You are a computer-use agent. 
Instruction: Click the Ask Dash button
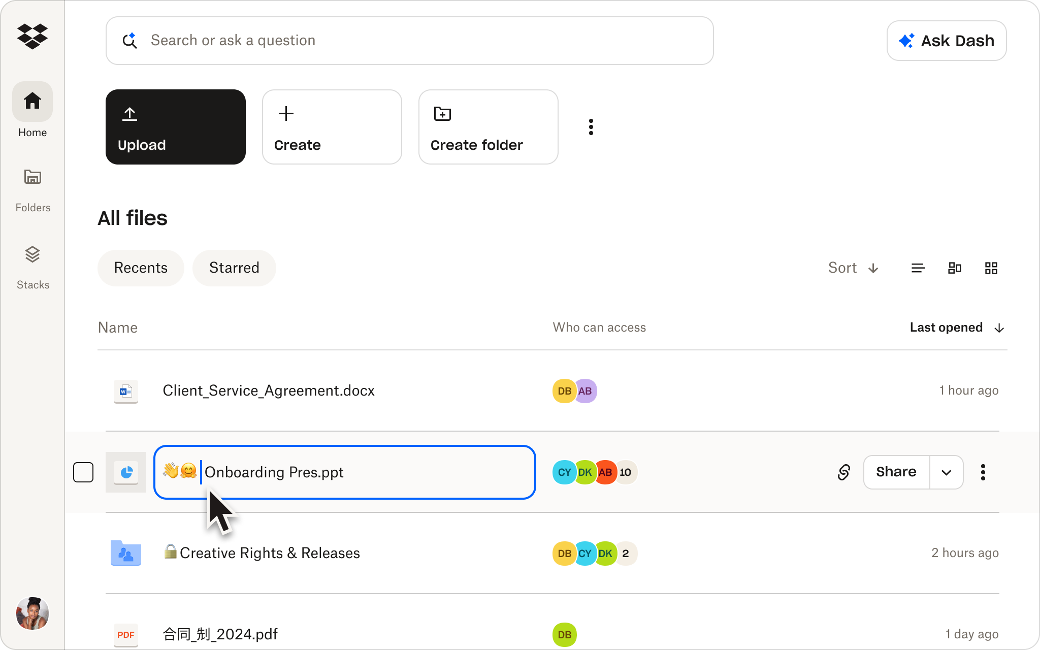point(947,41)
